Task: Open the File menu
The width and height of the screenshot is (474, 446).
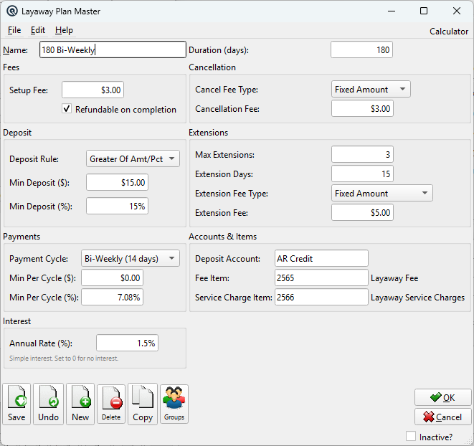Action: 14,30
